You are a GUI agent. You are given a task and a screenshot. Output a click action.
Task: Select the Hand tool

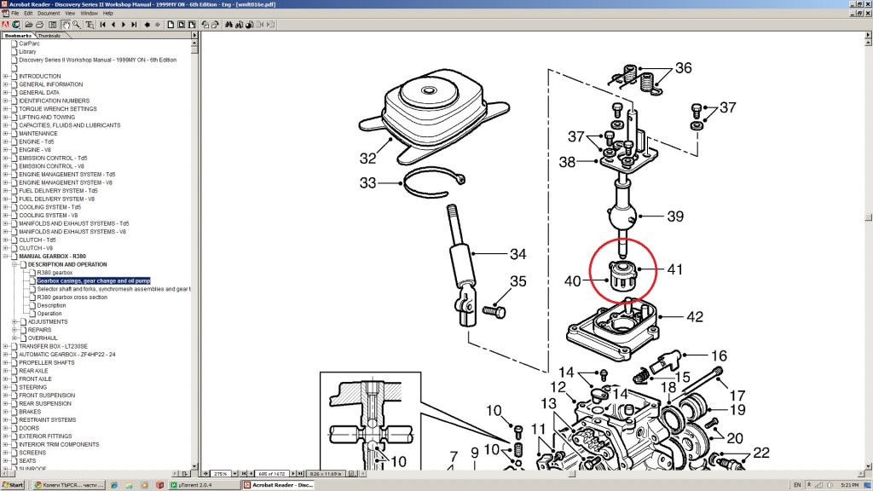coord(66,25)
